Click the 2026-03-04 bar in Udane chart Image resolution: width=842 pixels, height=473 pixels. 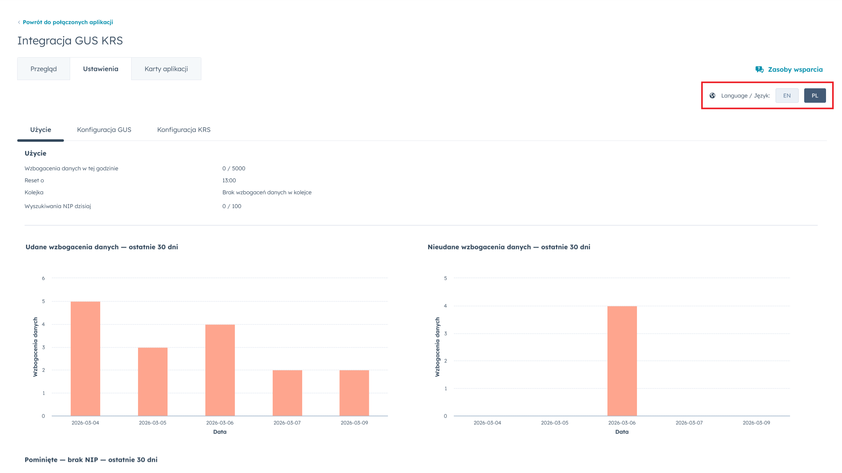coord(86,359)
